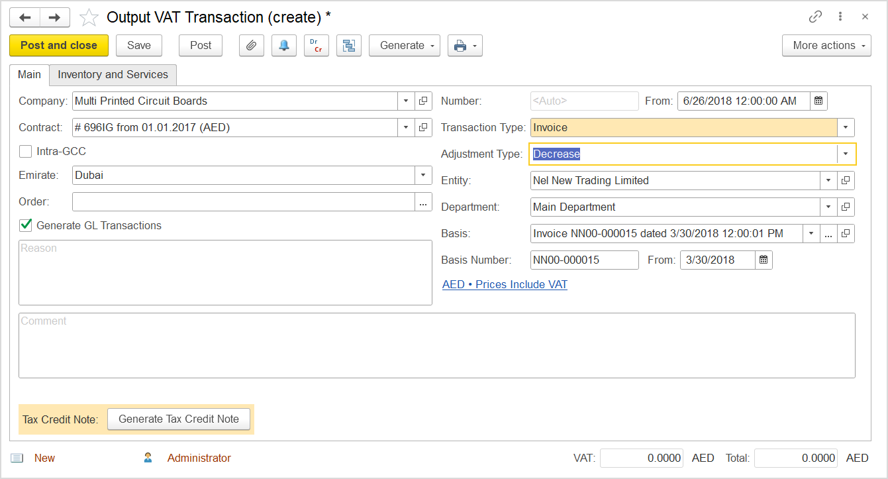Viewport: 888px width, 479px height.
Task: Open the three-dot kebab menu
Action: 840,17
